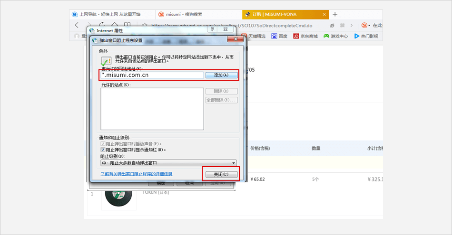Expand the 阻止级别 dropdown list

tap(169, 163)
